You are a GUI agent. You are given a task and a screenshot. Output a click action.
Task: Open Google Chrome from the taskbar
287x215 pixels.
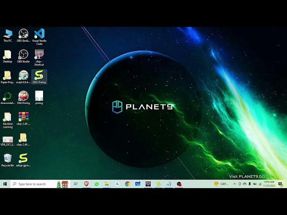coord(127,184)
